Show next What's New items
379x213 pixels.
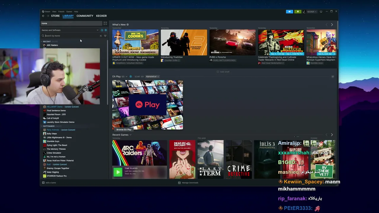(332, 25)
